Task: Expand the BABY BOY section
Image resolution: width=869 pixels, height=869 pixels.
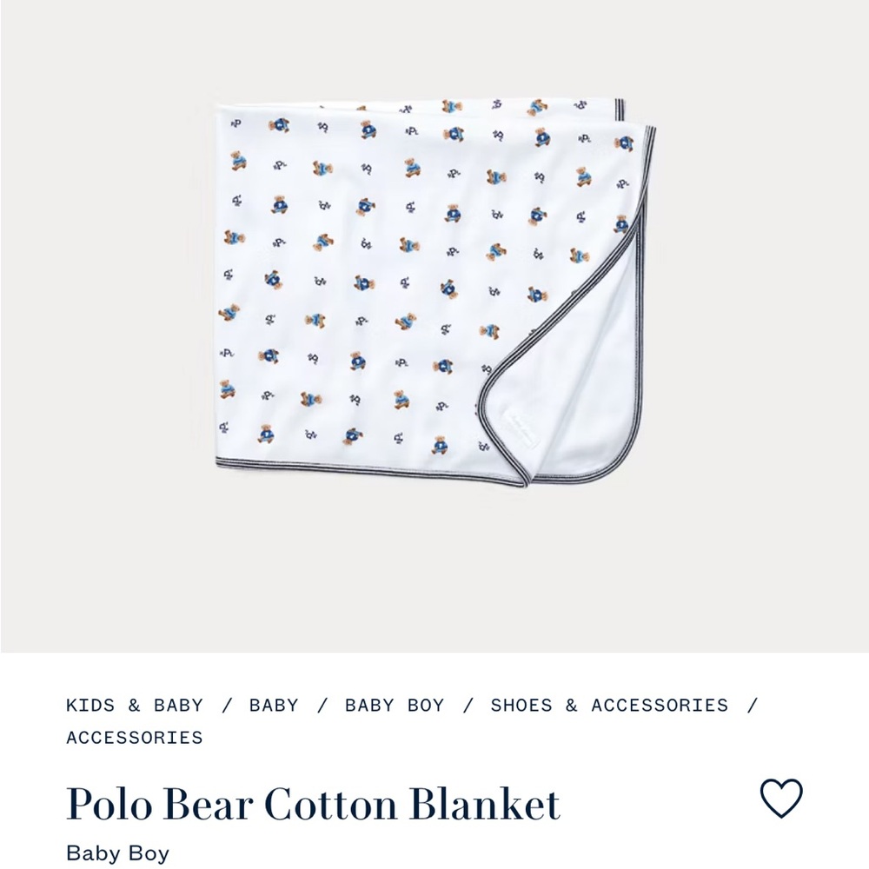Action: click(394, 705)
